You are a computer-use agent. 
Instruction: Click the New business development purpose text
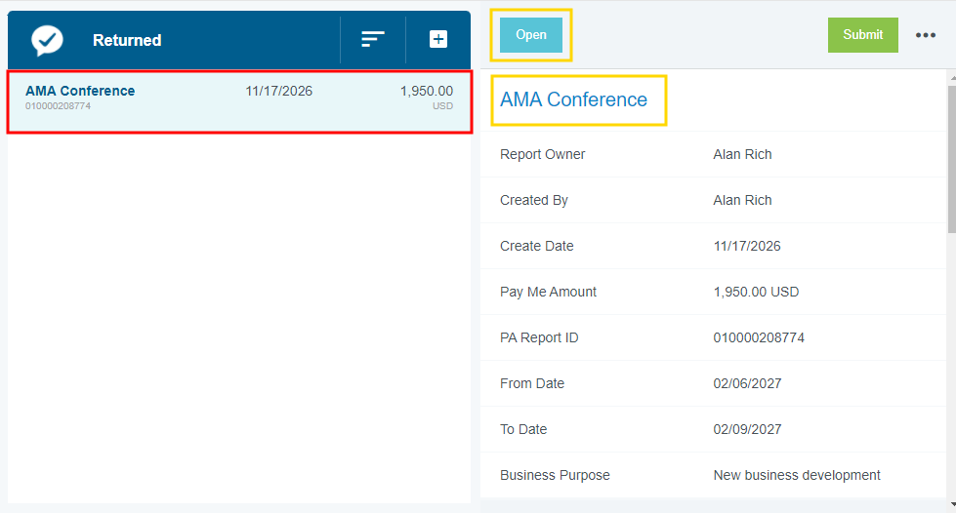[797, 475]
